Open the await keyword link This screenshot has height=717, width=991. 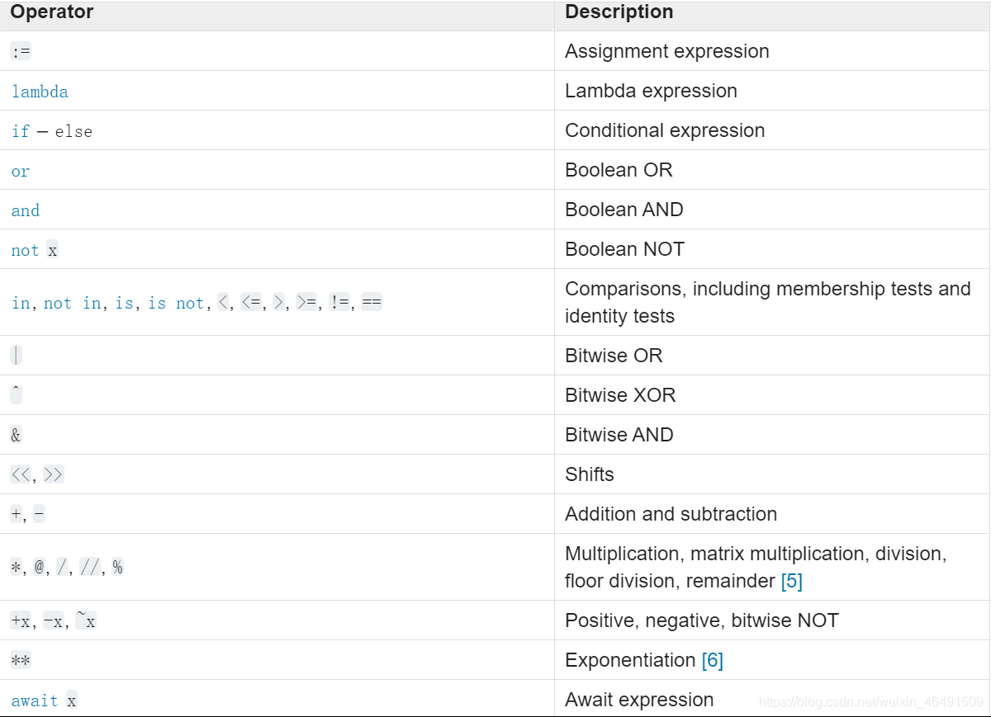point(35,700)
